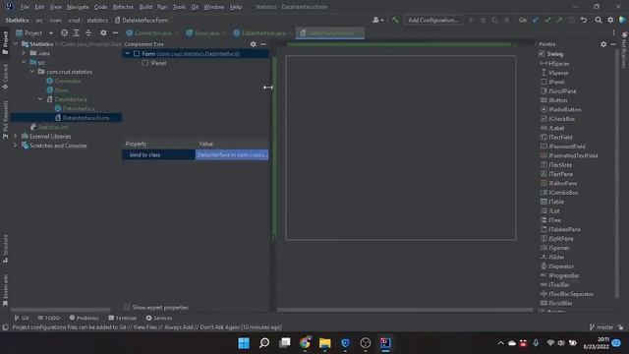
Task: Open the Build menu
Action: pos(145,7)
